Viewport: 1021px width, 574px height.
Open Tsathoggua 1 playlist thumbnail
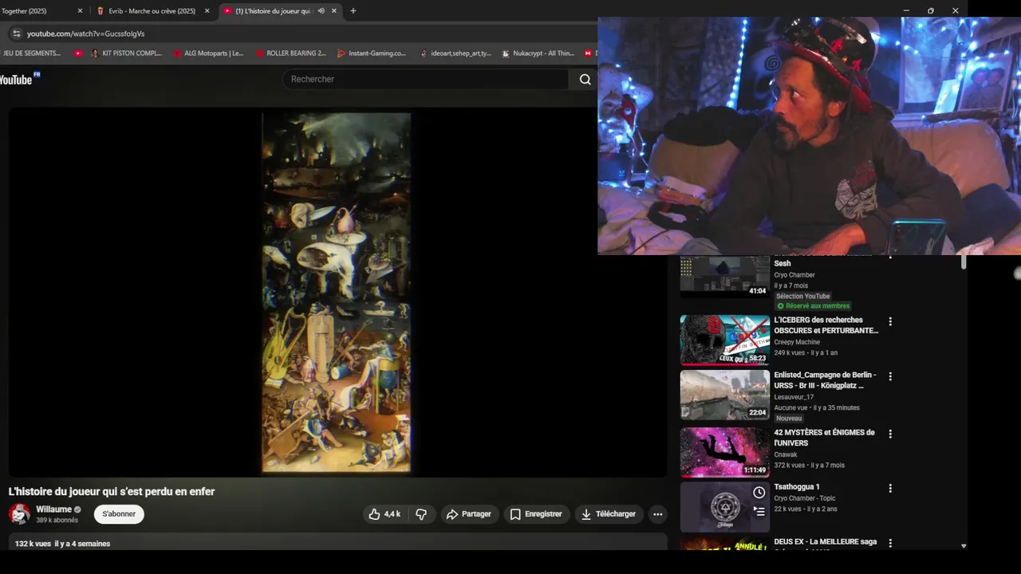(x=724, y=507)
